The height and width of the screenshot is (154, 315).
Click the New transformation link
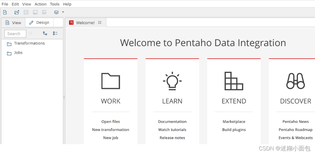point(111,130)
